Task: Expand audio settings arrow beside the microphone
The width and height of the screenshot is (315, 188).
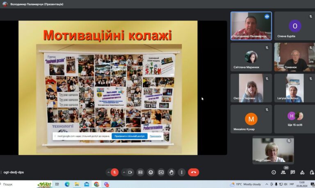Action: tap(108, 172)
